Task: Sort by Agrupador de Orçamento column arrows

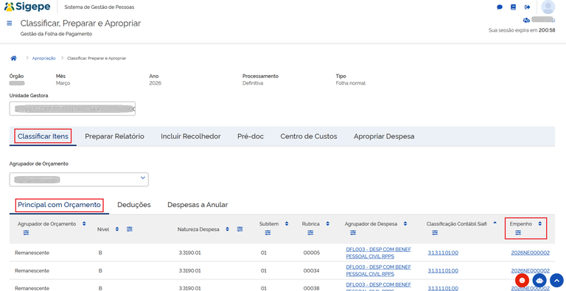Action: [84, 224]
